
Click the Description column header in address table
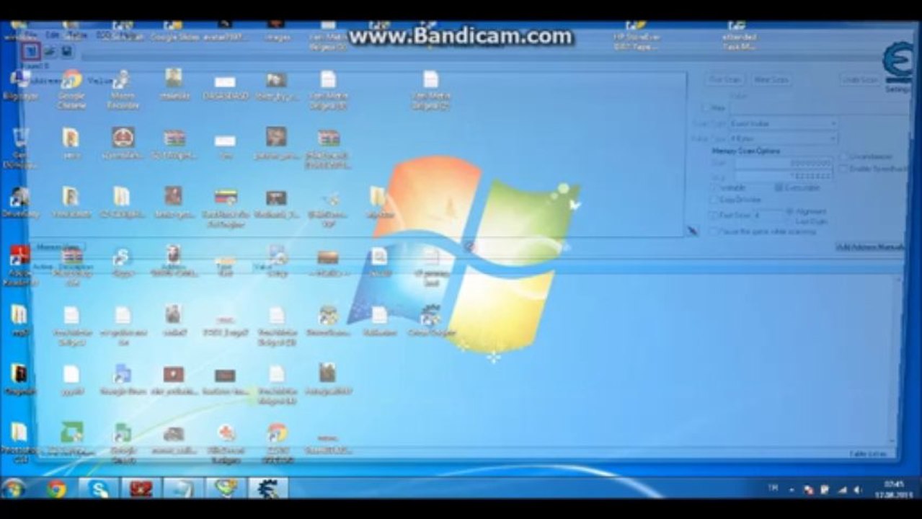pyautogui.click(x=75, y=267)
